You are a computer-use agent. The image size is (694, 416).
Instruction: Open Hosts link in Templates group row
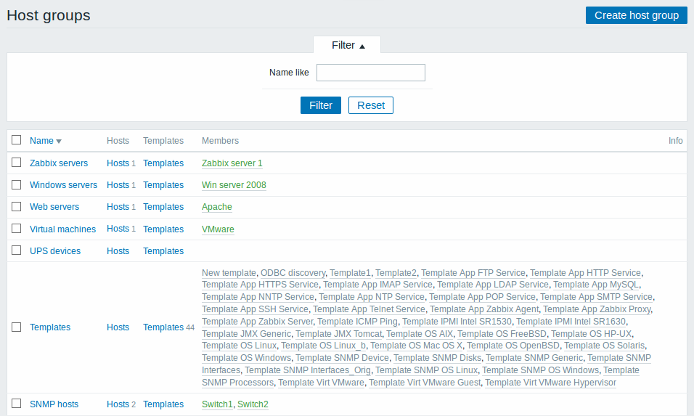(x=118, y=327)
